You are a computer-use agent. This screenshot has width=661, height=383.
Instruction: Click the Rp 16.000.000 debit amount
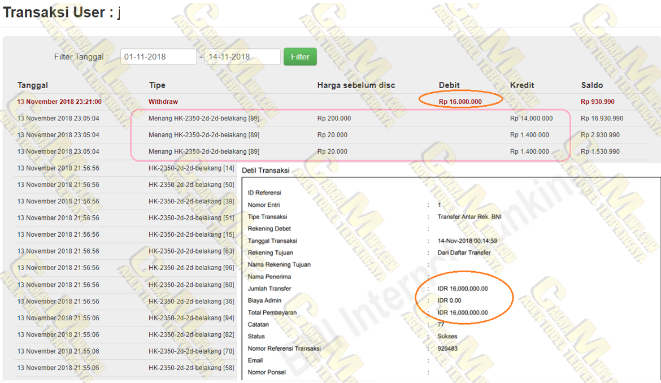tap(460, 102)
